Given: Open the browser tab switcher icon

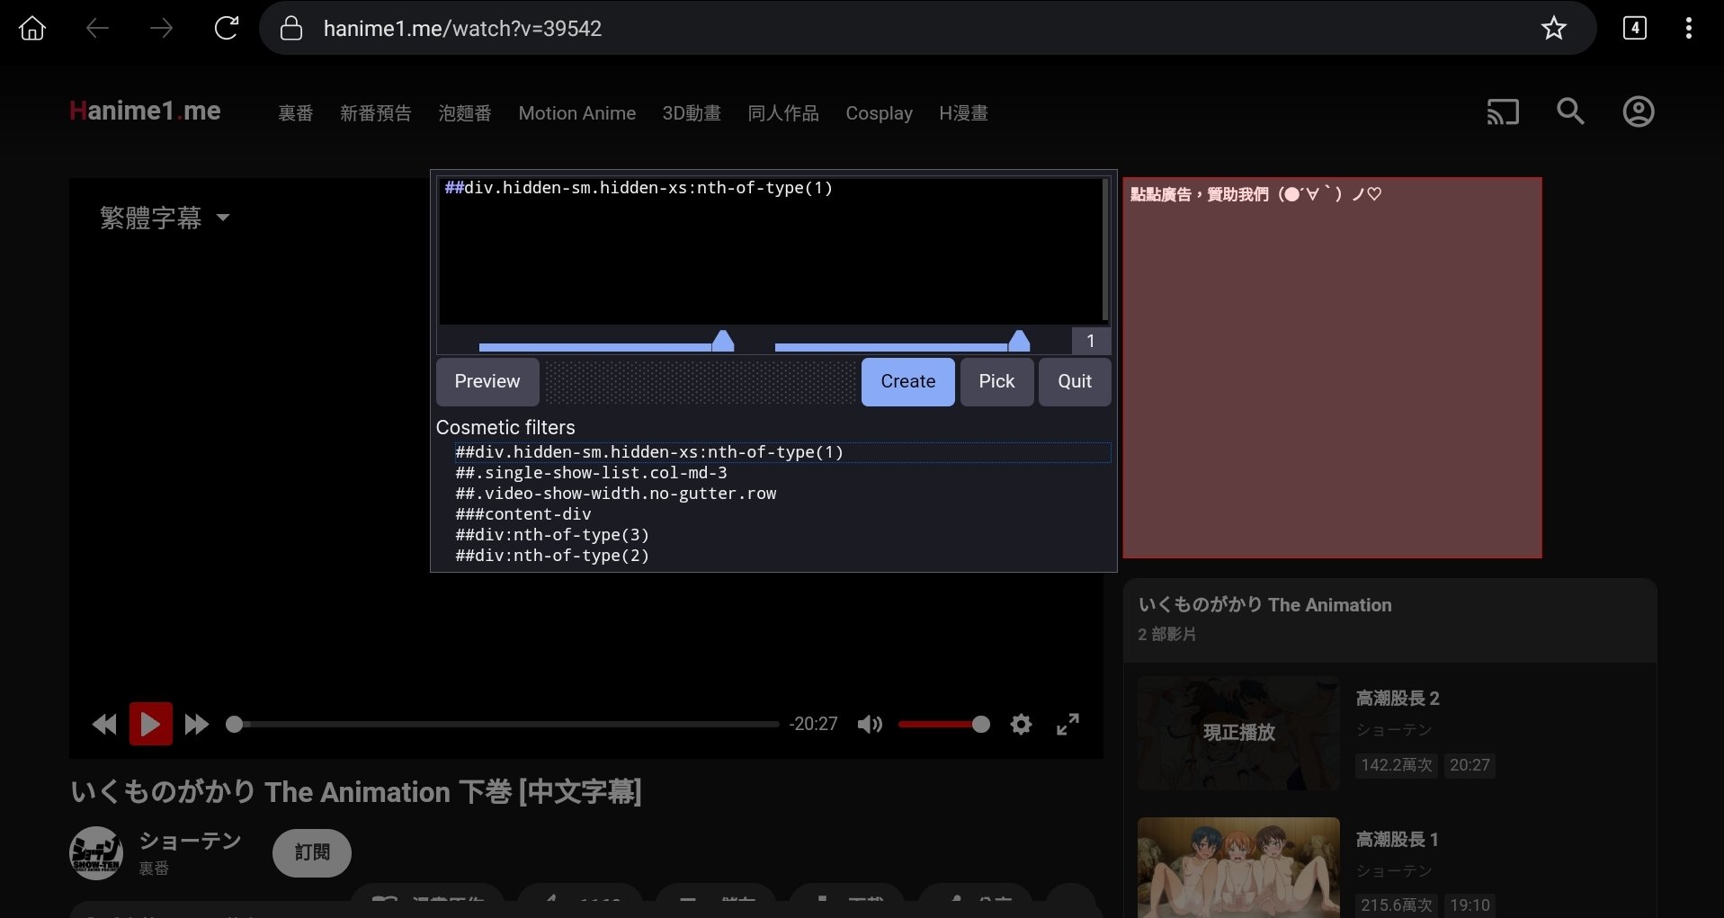Looking at the screenshot, I should pyautogui.click(x=1634, y=28).
